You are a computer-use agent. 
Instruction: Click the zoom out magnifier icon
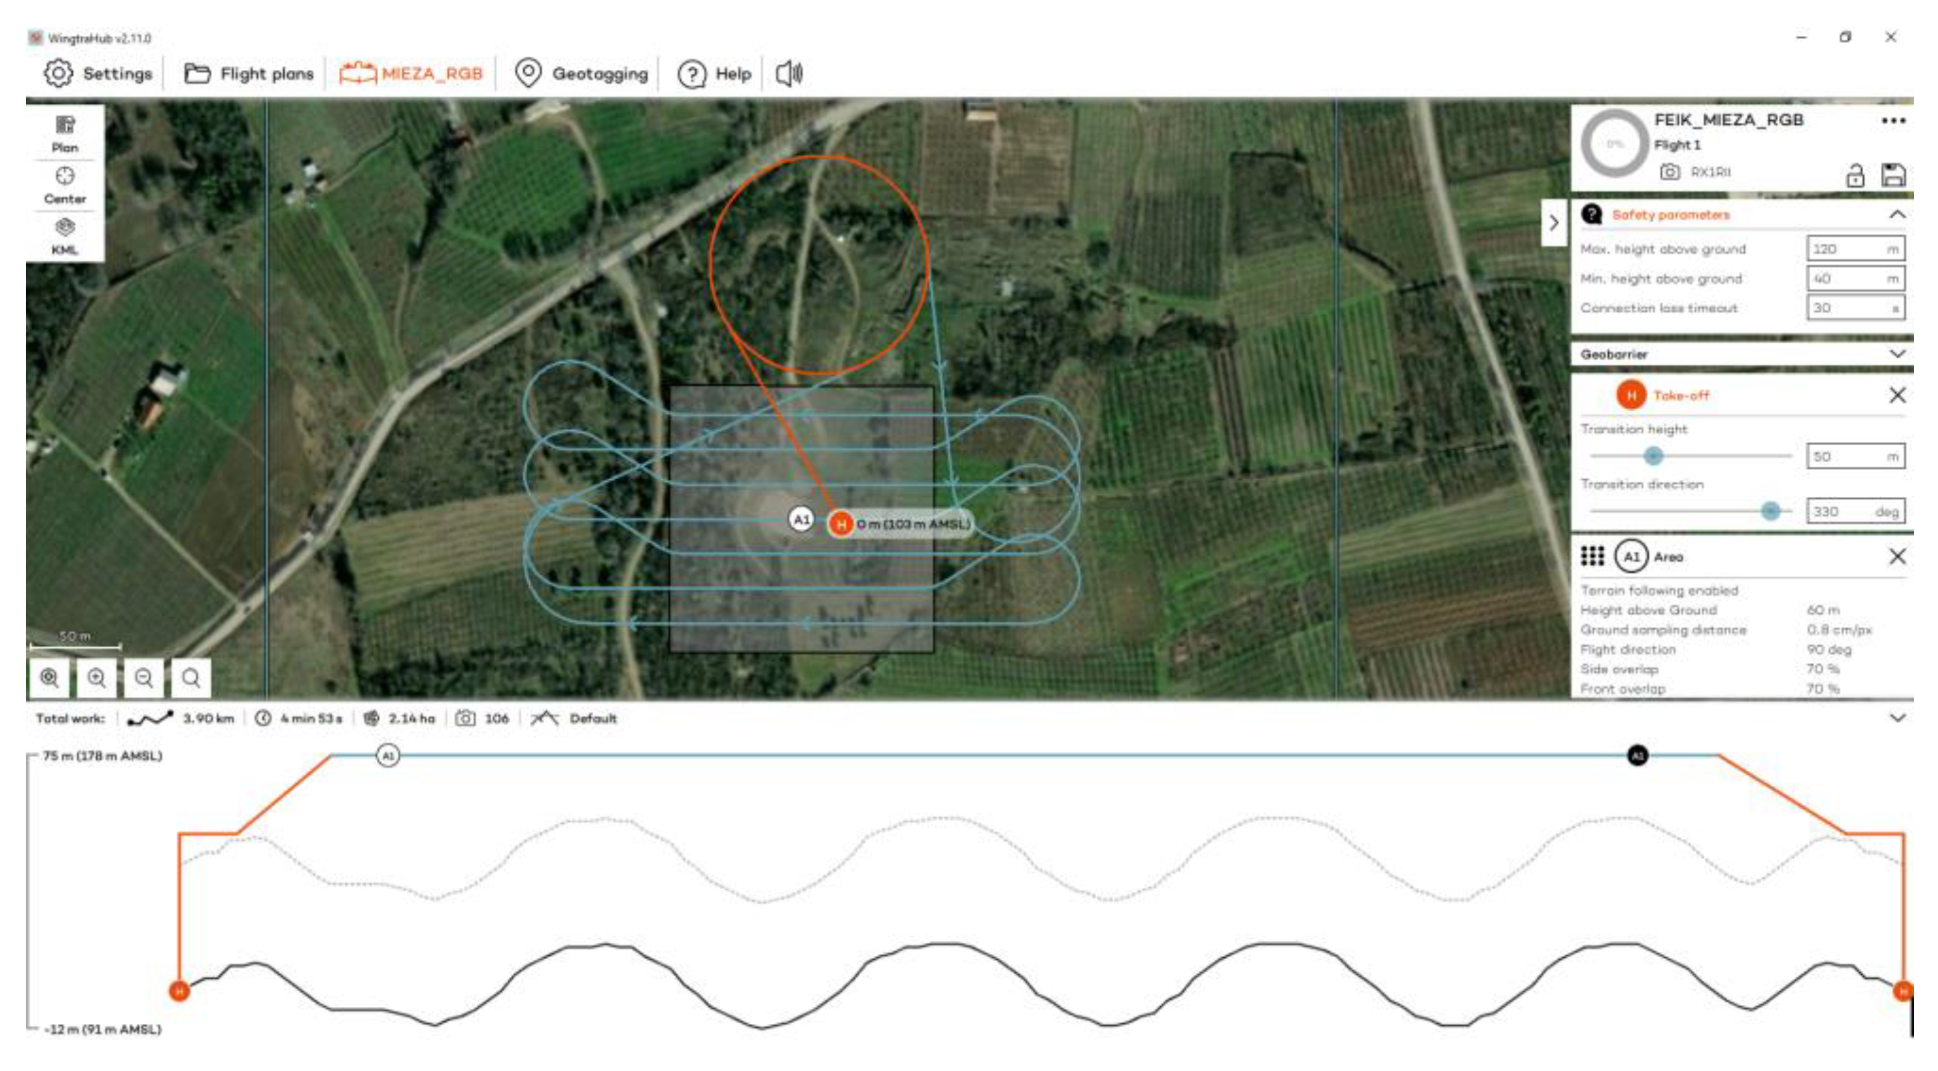click(143, 678)
